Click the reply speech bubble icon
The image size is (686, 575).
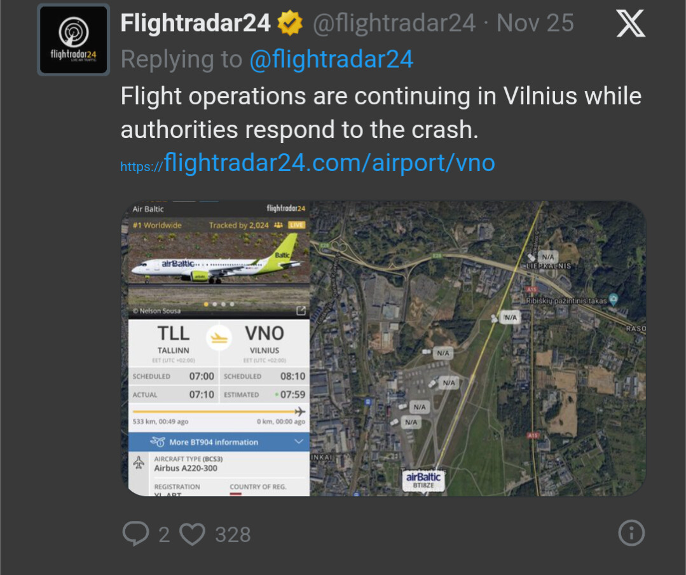click(x=135, y=534)
